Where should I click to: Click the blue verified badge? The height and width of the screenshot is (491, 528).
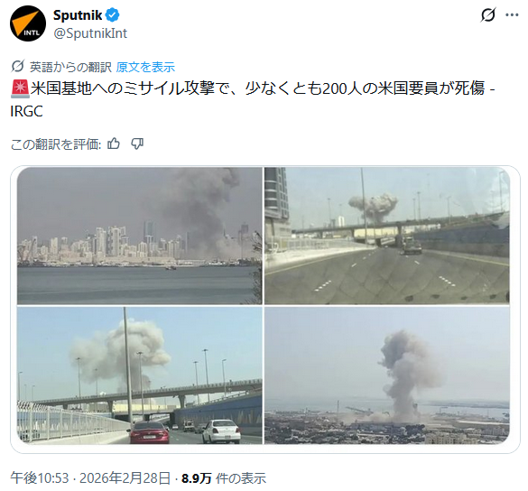click(113, 15)
